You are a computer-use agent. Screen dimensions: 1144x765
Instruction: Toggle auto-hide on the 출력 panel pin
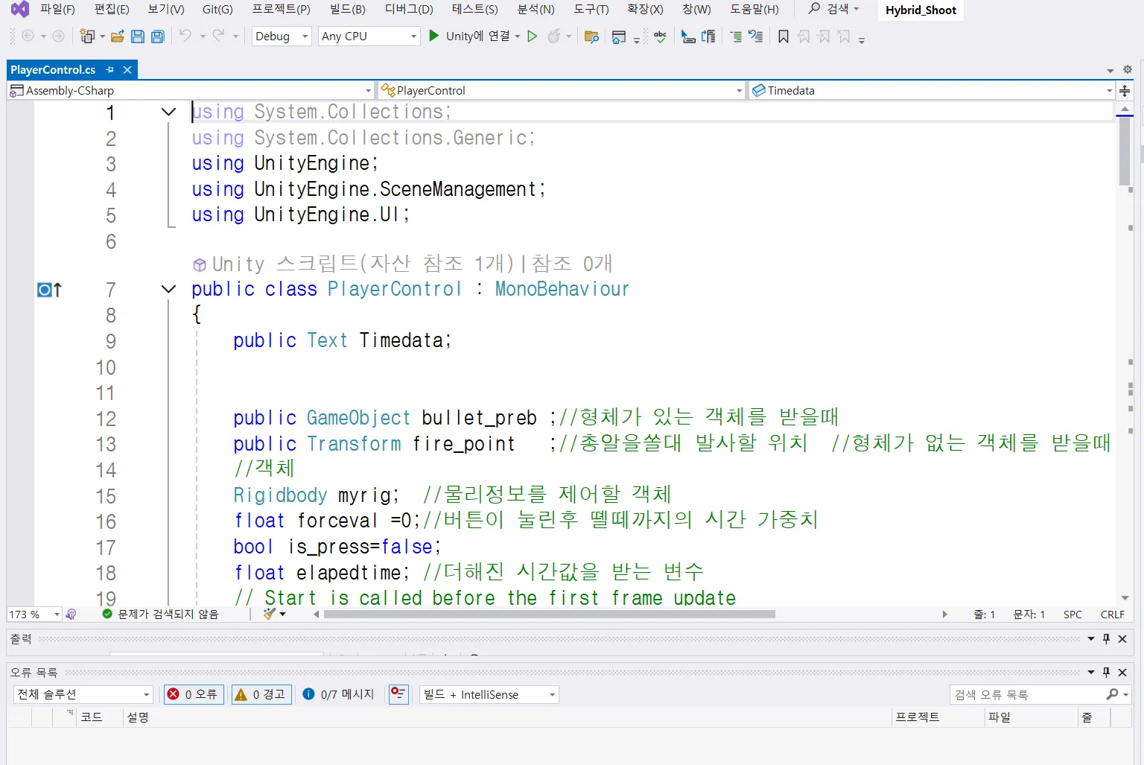click(x=1106, y=638)
